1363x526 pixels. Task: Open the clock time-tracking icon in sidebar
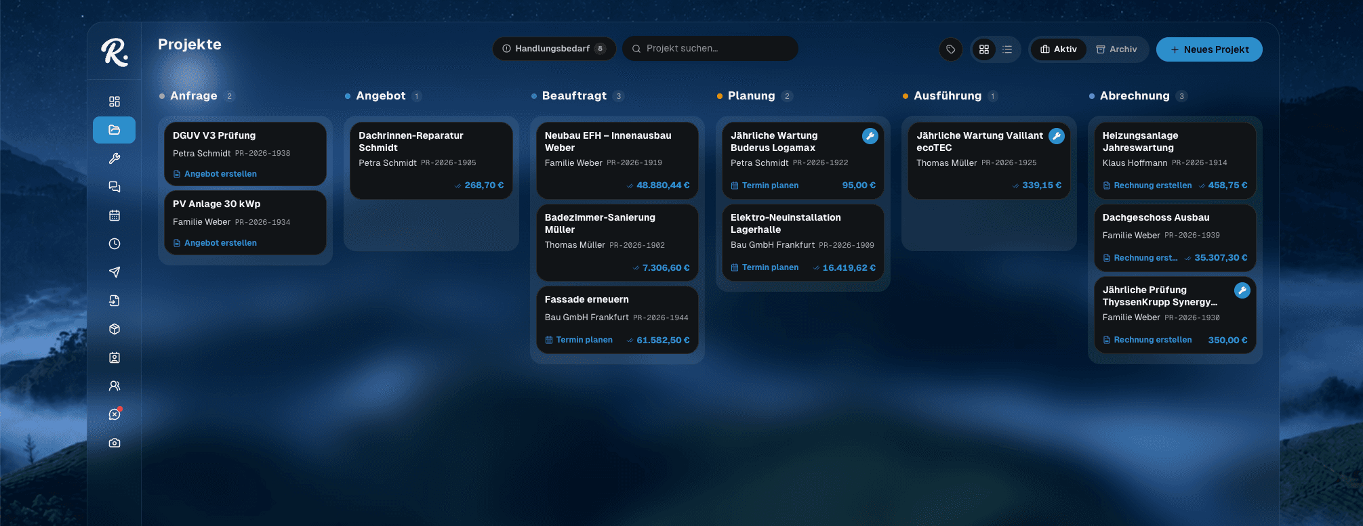pos(115,244)
